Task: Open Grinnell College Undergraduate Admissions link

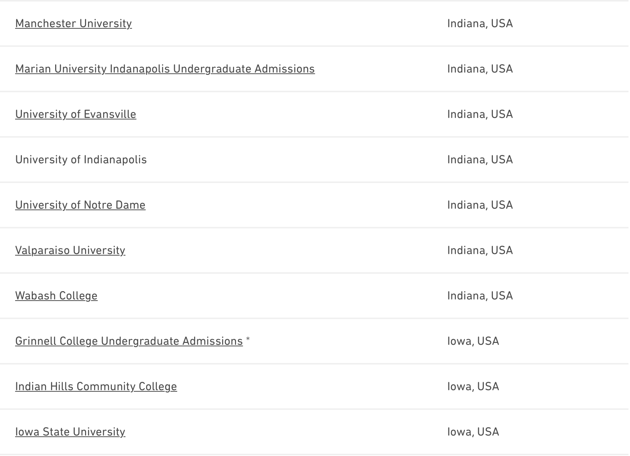Action: 129,341
